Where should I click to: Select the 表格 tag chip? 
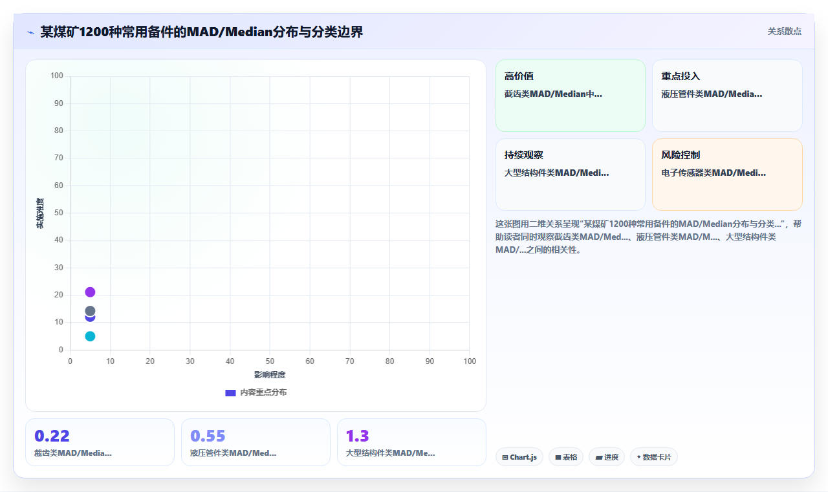pos(566,457)
